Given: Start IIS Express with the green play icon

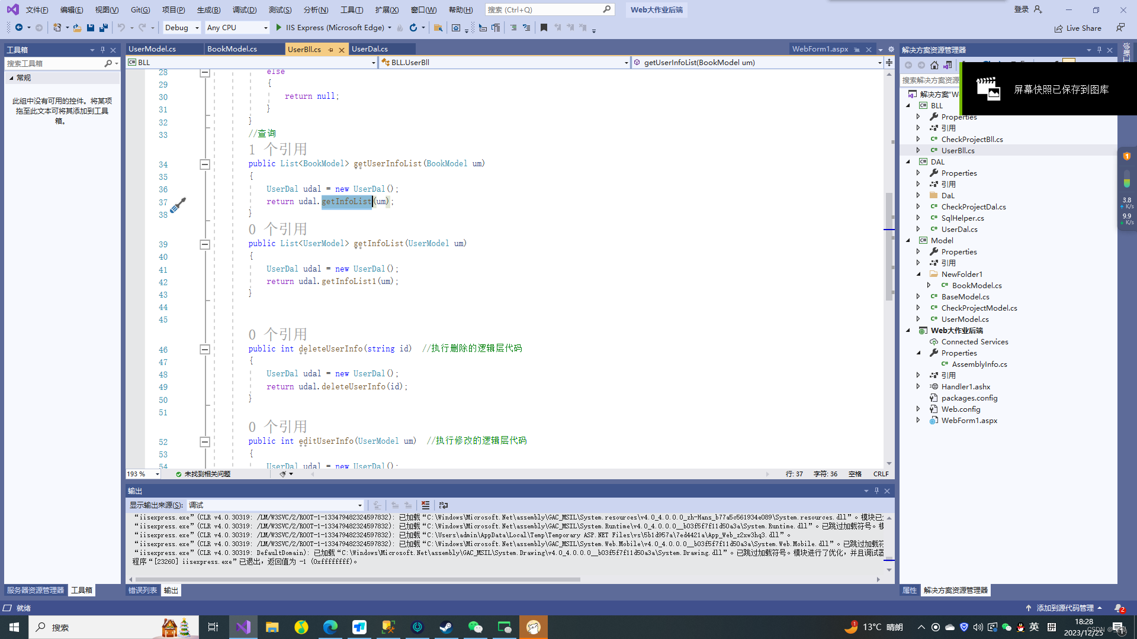Looking at the screenshot, I should tap(279, 28).
